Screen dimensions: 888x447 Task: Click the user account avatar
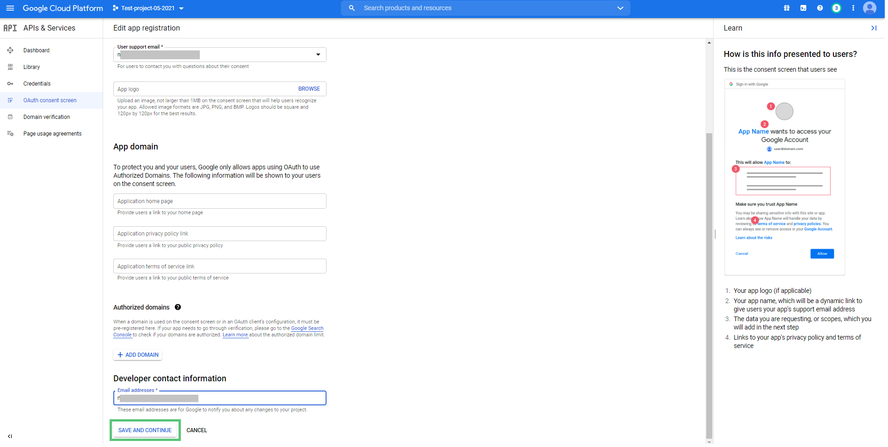click(869, 8)
